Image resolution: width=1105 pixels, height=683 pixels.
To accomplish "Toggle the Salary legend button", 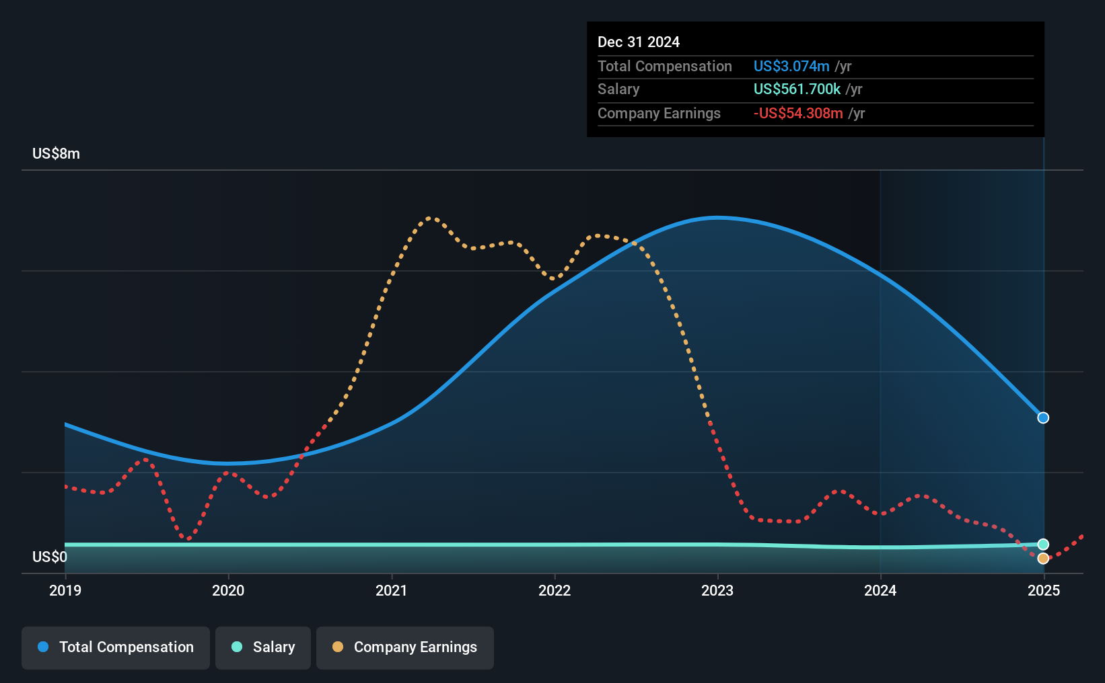I will (263, 647).
